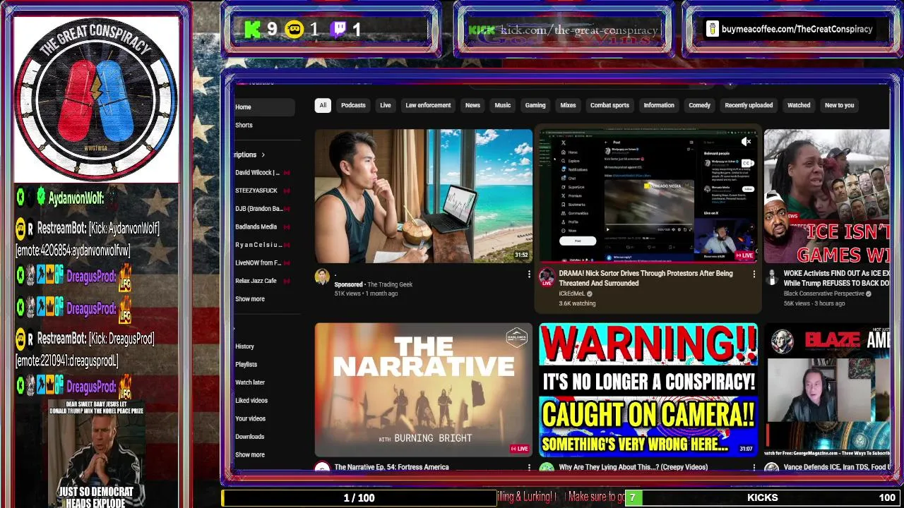Click the green Kick logo in the viewer counter
The width and height of the screenshot is (904, 508).
click(252, 29)
